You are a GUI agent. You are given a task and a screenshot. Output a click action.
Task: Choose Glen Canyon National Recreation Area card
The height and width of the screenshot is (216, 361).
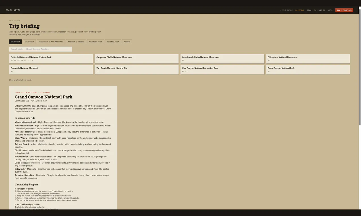[222, 70]
